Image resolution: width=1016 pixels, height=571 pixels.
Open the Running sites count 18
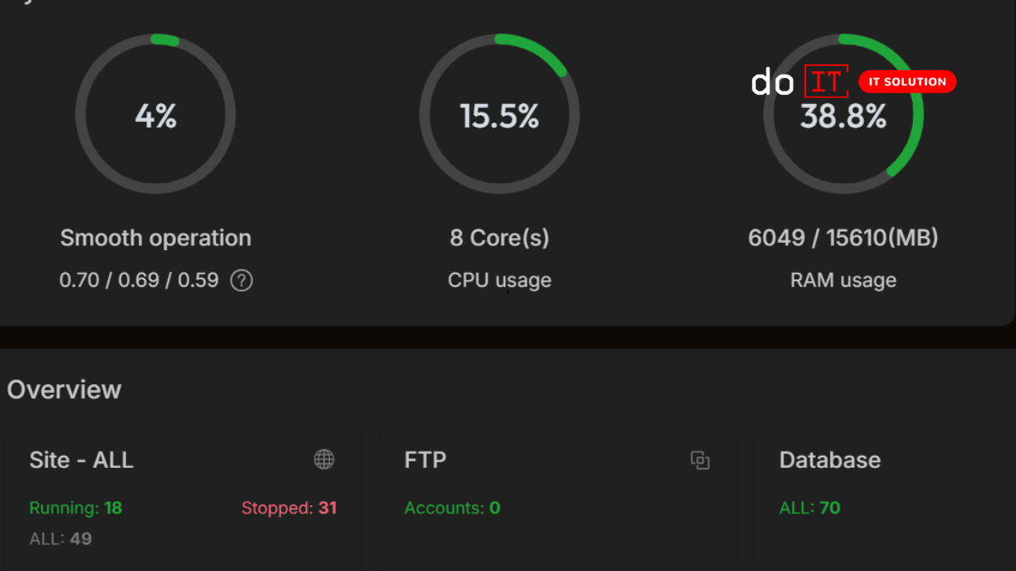click(76, 508)
